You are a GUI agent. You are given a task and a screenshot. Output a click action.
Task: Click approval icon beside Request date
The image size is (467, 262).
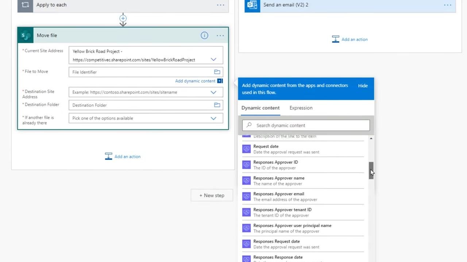coord(247,149)
